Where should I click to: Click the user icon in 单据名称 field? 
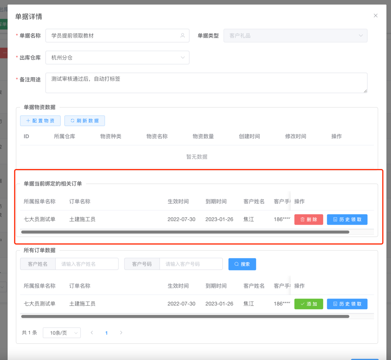pyautogui.click(x=183, y=35)
